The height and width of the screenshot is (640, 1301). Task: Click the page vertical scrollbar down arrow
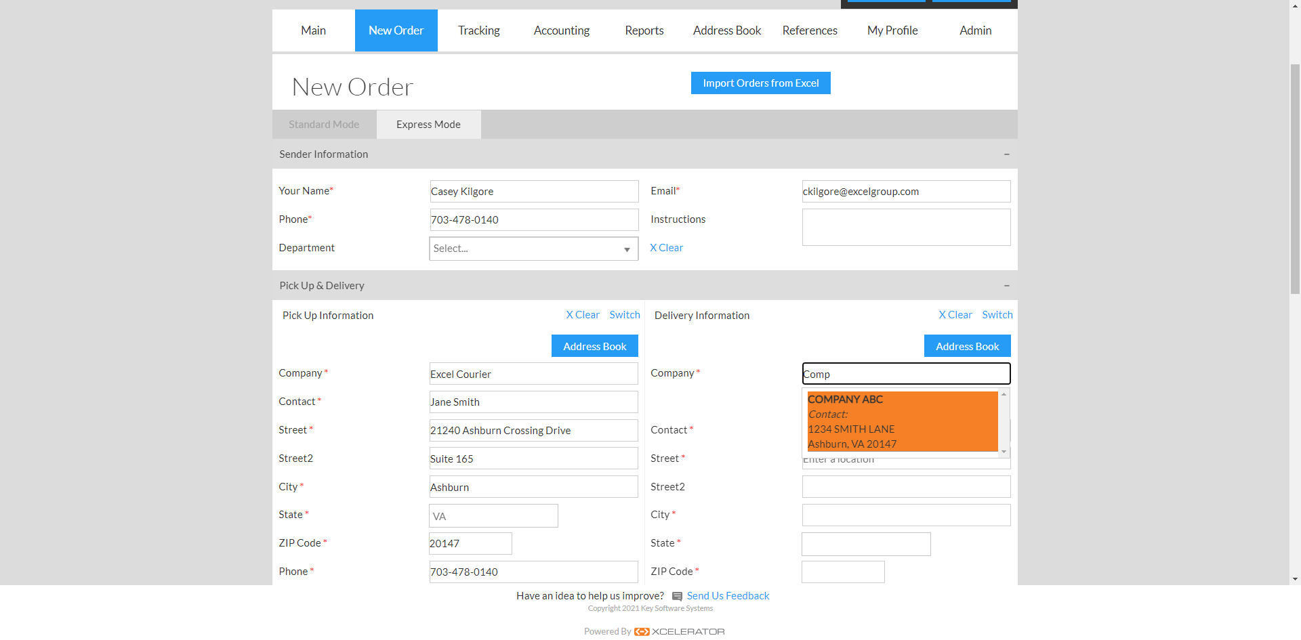1295,579
